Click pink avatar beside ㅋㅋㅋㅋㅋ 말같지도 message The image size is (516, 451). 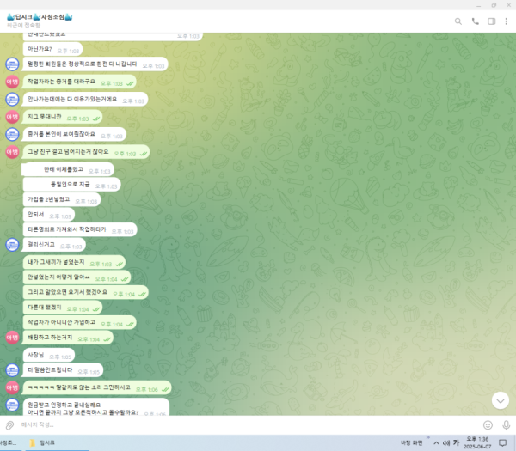coord(12,388)
